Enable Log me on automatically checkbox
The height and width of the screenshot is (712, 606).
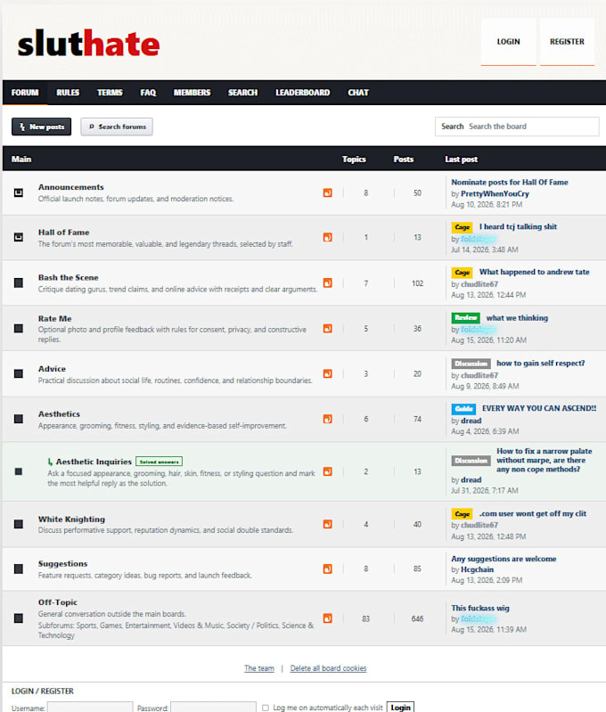[x=266, y=708]
